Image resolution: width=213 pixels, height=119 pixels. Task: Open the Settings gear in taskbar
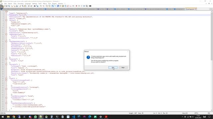point(101,117)
